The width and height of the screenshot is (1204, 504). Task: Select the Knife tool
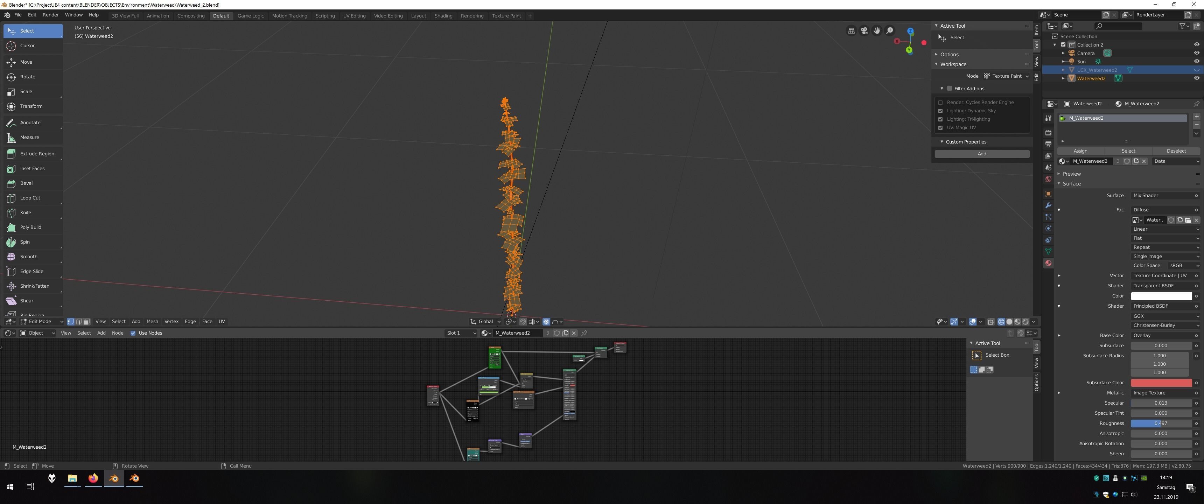pyautogui.click(x=33, y=213)
